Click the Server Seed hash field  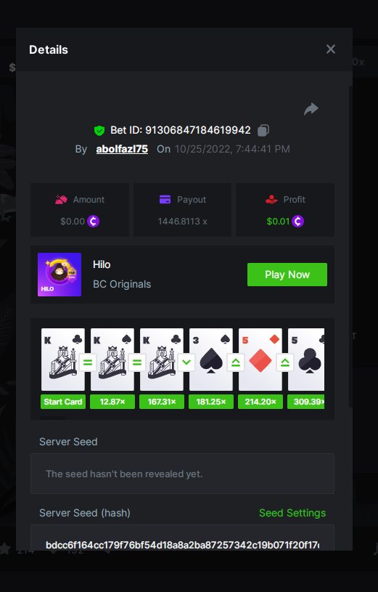click(182, 538)
